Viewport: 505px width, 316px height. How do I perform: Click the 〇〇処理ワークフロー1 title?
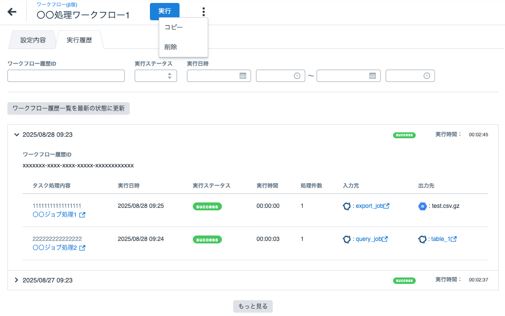83,15
